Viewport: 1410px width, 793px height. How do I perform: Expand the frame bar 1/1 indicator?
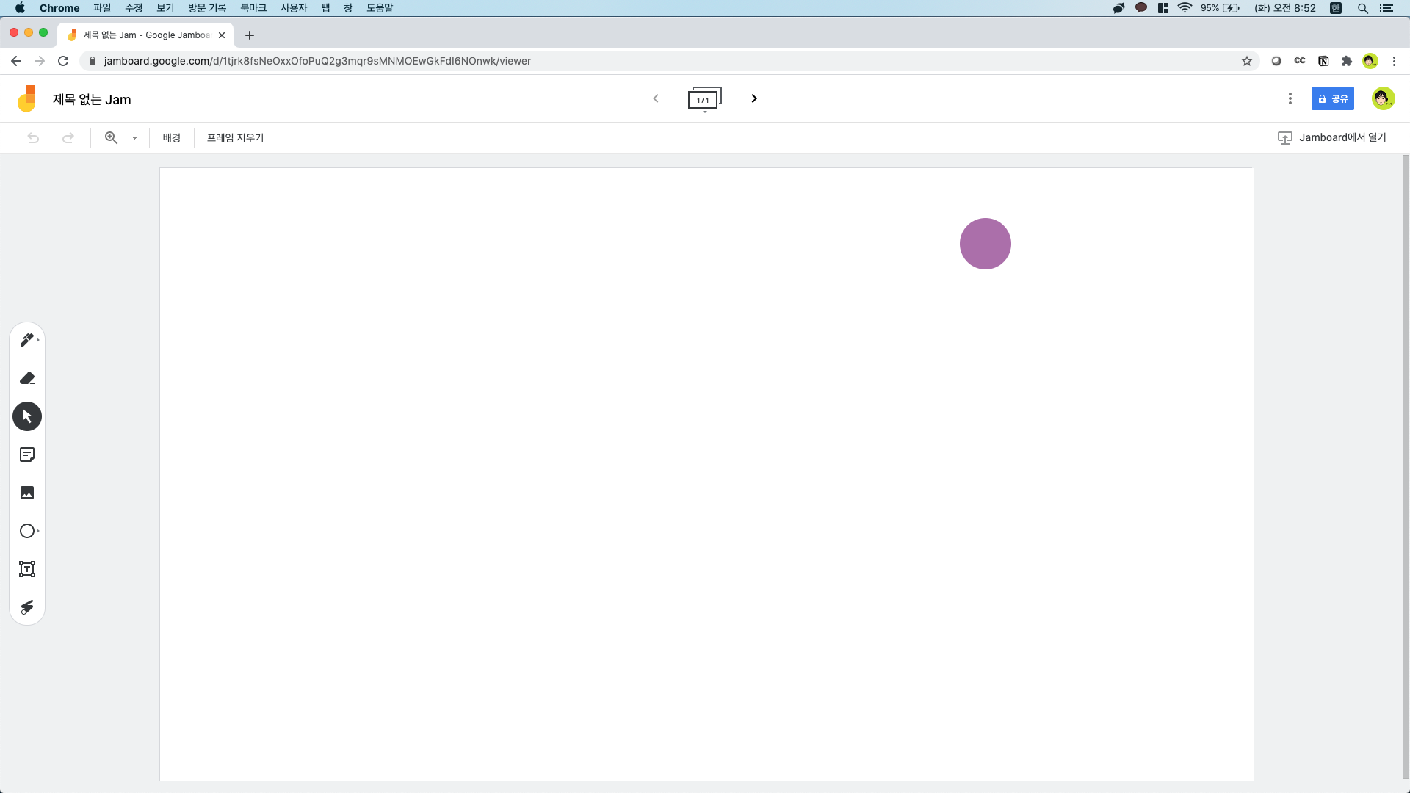[704, 99]
